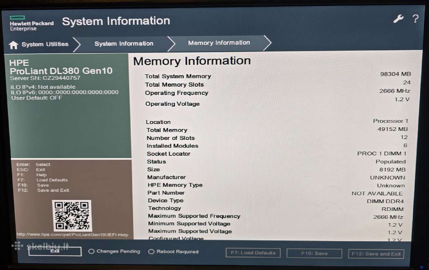Select the Minimum Supported Voltage label
The height and width of the screenshot is (270, 429).
click(189, 224)
